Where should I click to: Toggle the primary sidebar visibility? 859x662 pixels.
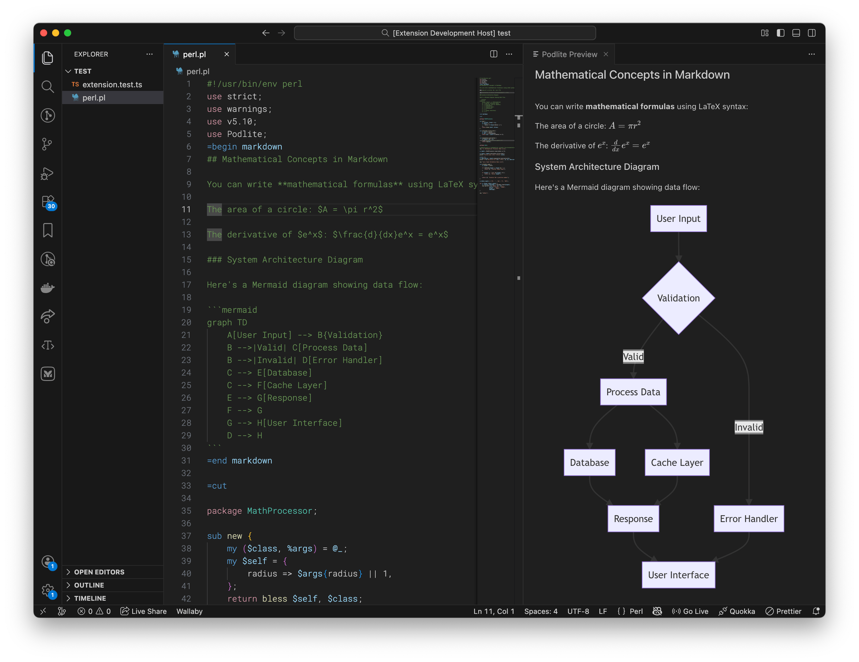pyautogui.click(x=780, y=33)
